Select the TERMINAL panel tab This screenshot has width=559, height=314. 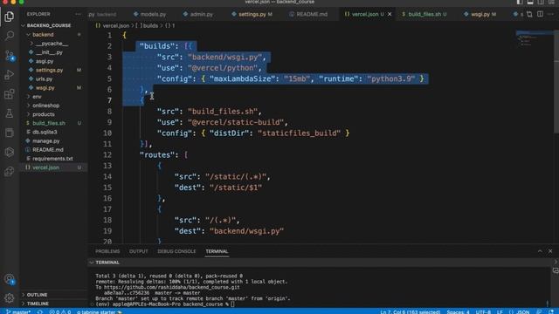coord(217,251)
